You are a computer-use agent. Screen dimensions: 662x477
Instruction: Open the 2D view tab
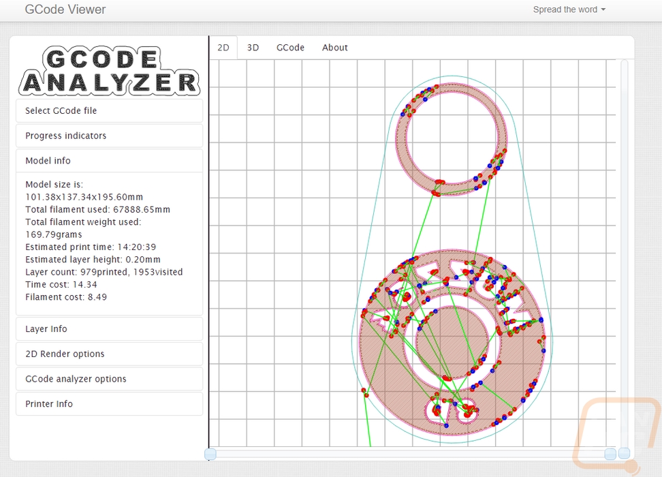(x=223, y=47)
